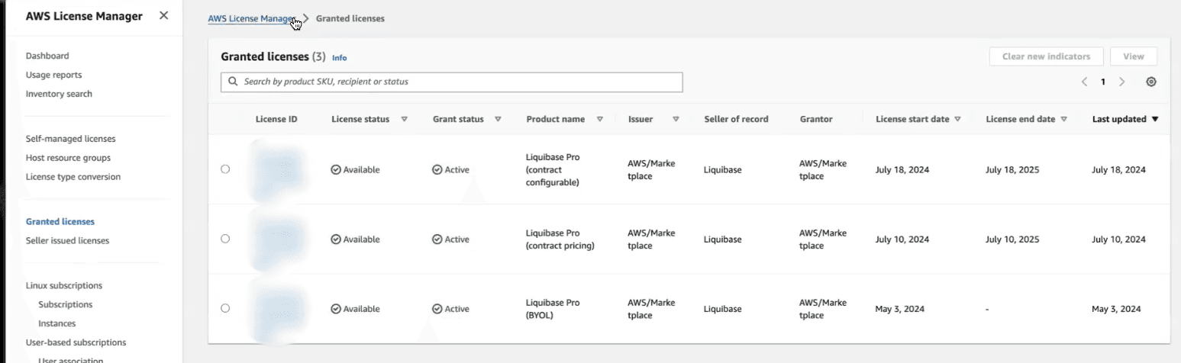This screenshot has height=363, width=1181.
Task: Close the AWS License Manager sidebar
Action: pyautogui.click(x=163, y=16)
